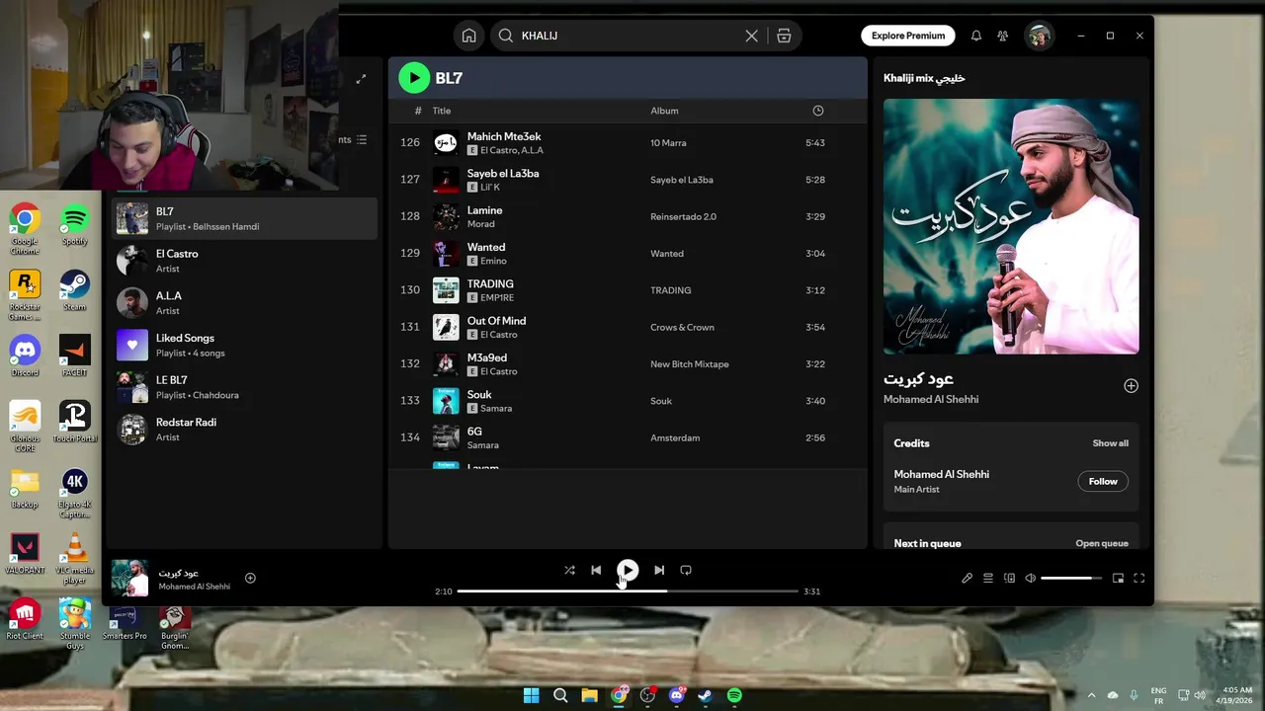The height and width of the screenshot is (711, 1265).
Task: Sort tracks by the Album column header
Action: click(x=664, y=111)
